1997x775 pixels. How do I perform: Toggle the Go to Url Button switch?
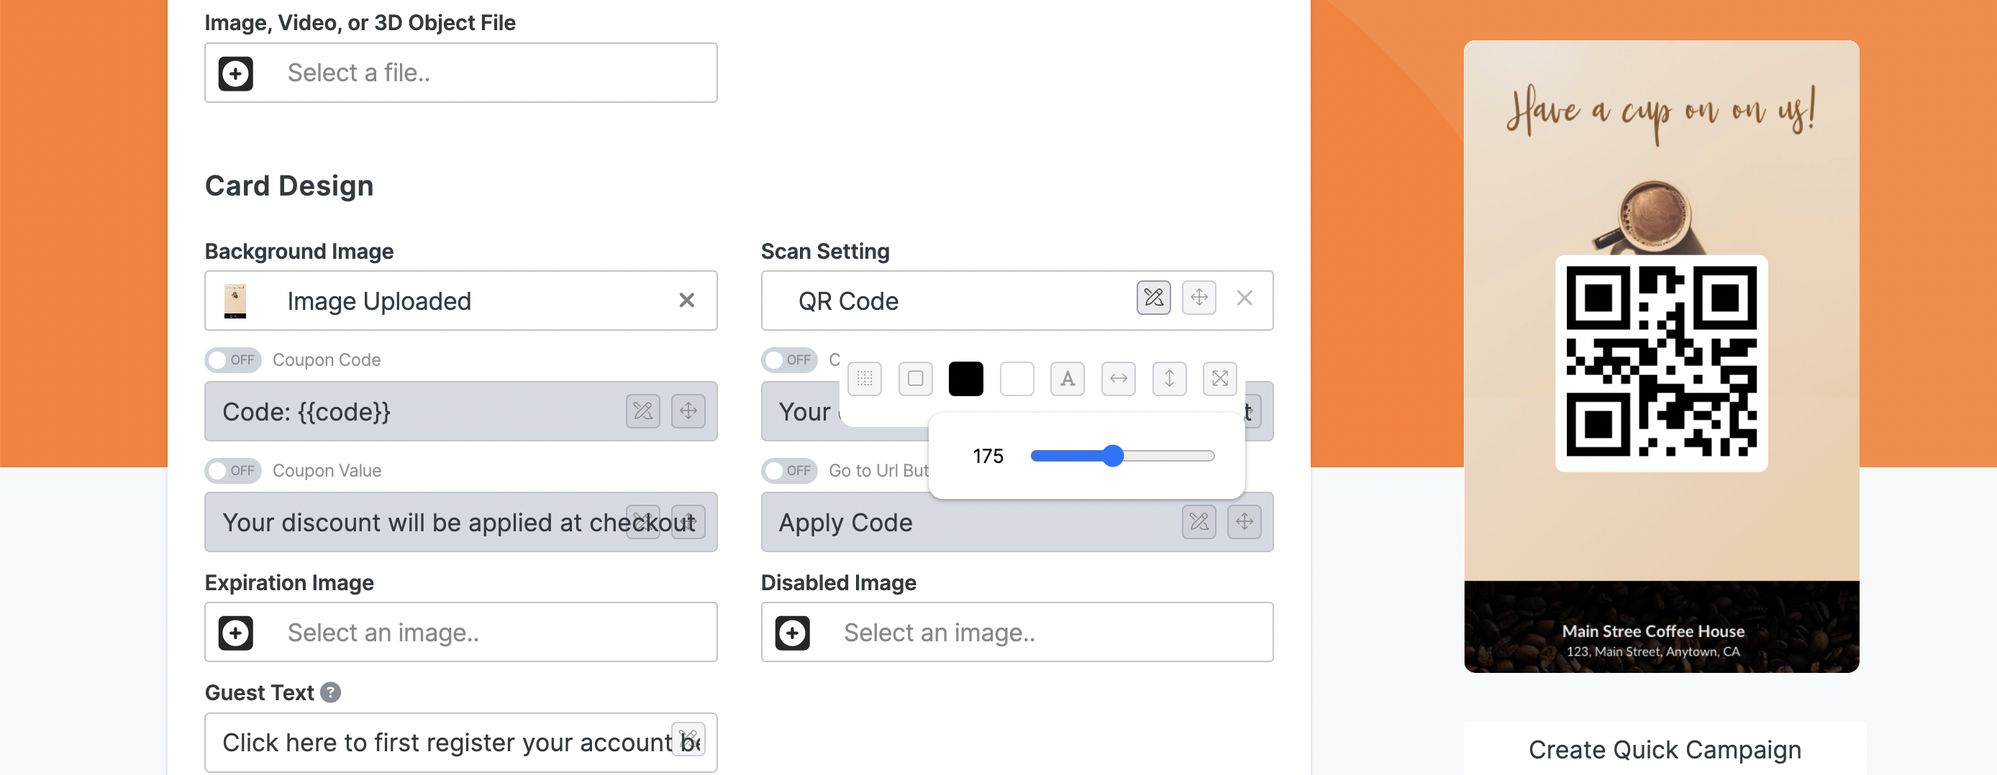click(789, 470)
